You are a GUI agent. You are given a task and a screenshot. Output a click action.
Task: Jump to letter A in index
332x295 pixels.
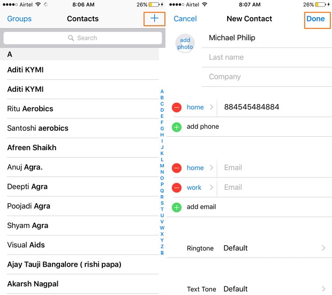coord(162,91)
